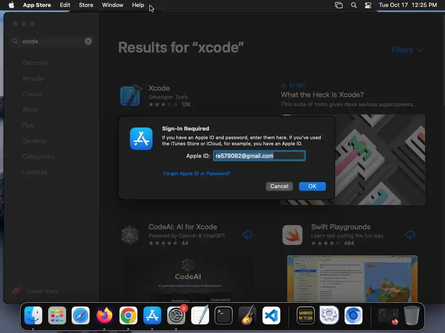Open the Swift Playgrounds title
This screenshot has height=333, width=445.
coord(341,227)
